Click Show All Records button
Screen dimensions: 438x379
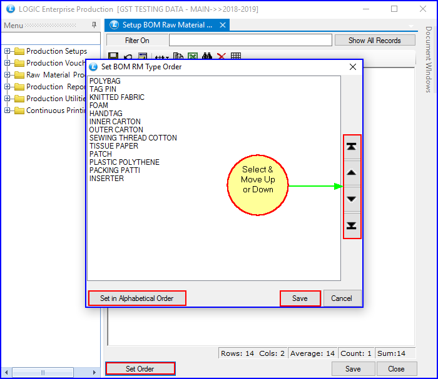[375, 41]
